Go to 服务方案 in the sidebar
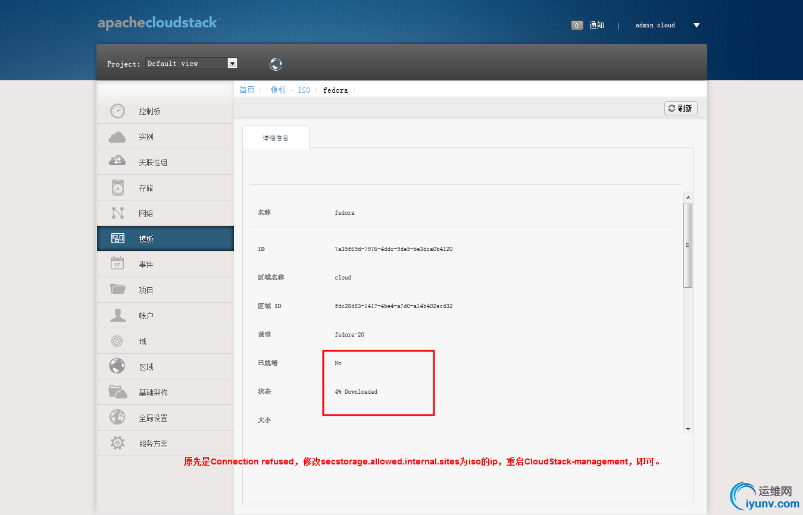Image resolution: width=803 pixels, height=515 pixels. 165,444
